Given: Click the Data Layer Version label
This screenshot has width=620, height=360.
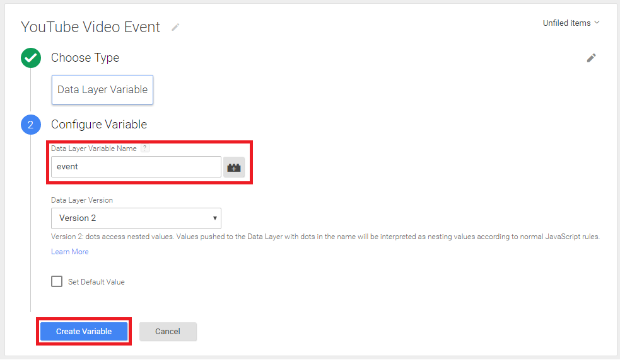Looking at the screenshot, I should coord(82,200).
